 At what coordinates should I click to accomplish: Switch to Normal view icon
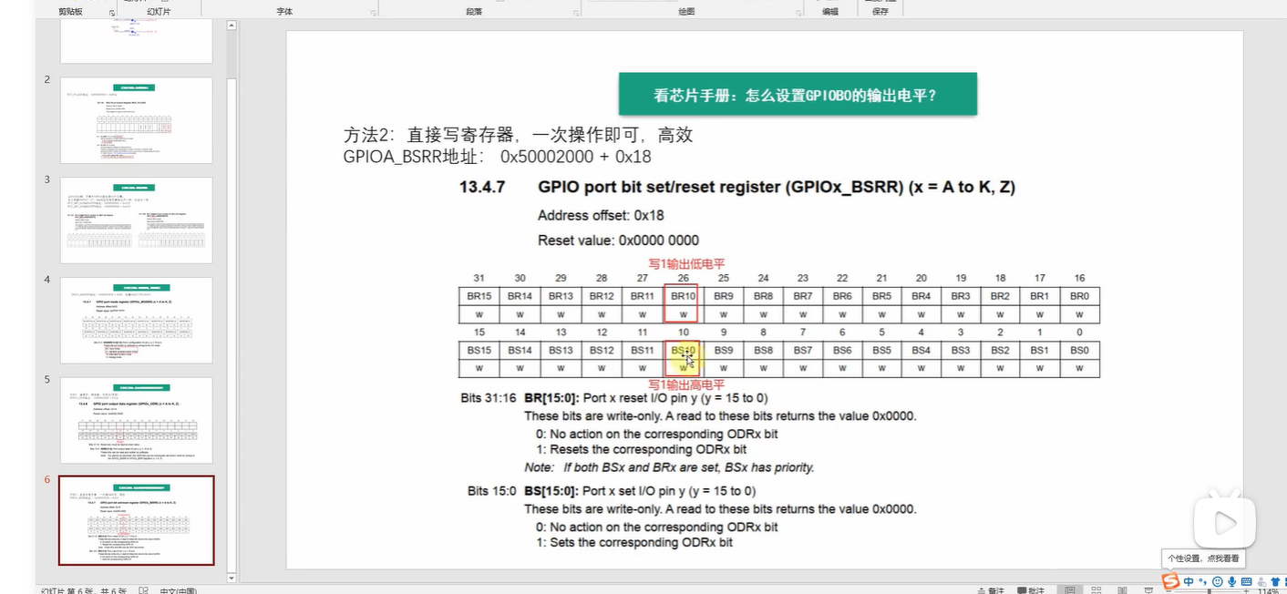1070,589
